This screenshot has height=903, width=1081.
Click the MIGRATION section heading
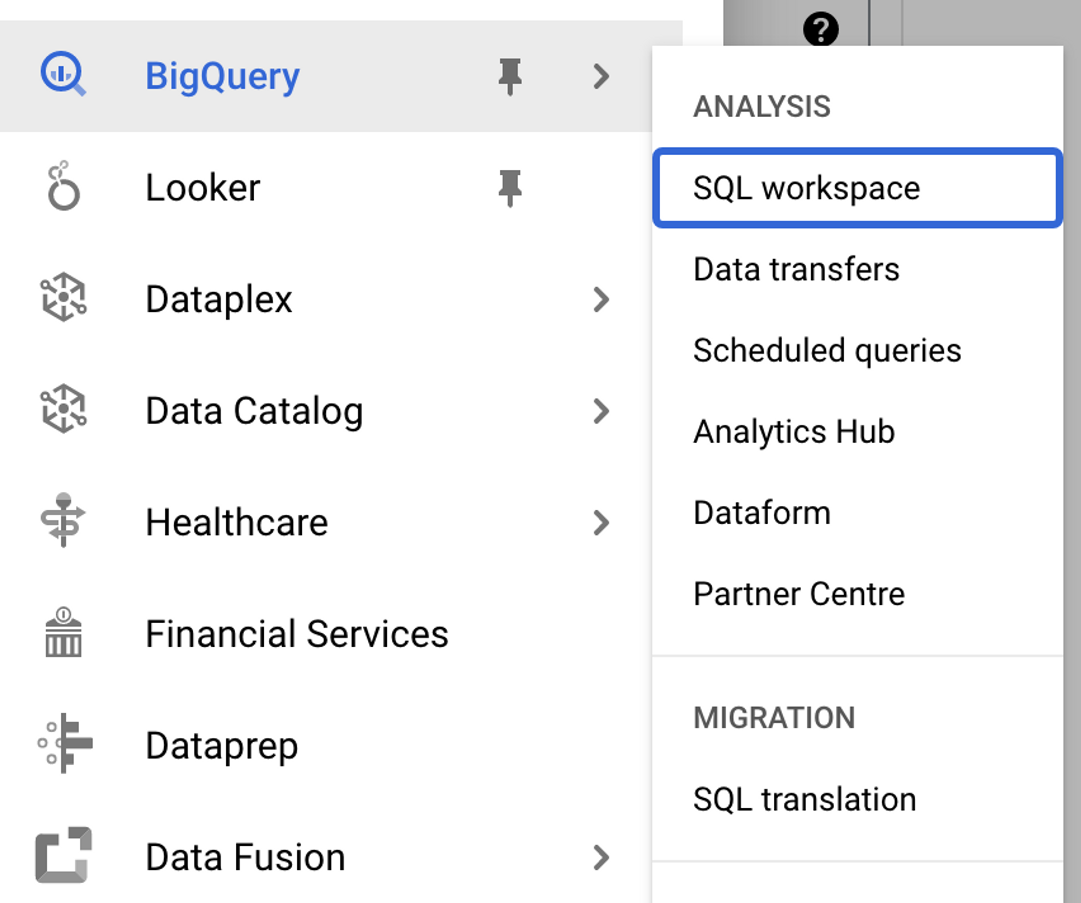(x=774, y=718)
